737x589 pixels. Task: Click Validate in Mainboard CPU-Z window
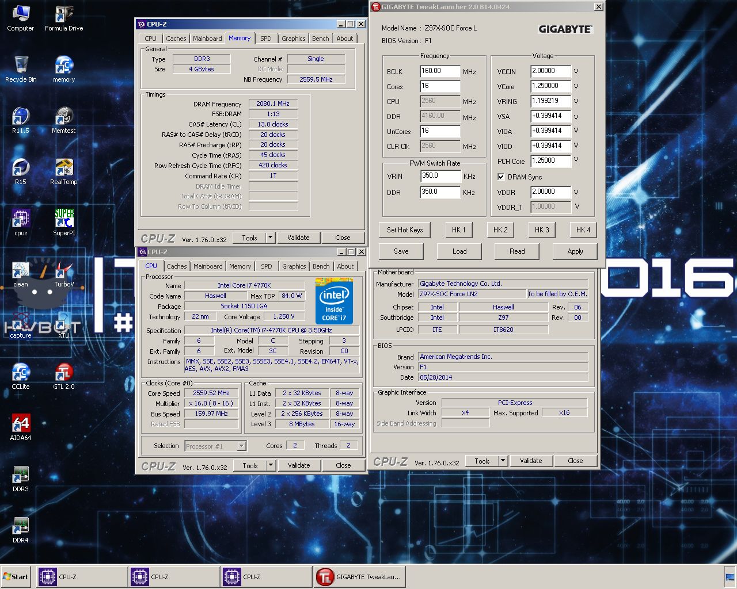tap(531, 461)
